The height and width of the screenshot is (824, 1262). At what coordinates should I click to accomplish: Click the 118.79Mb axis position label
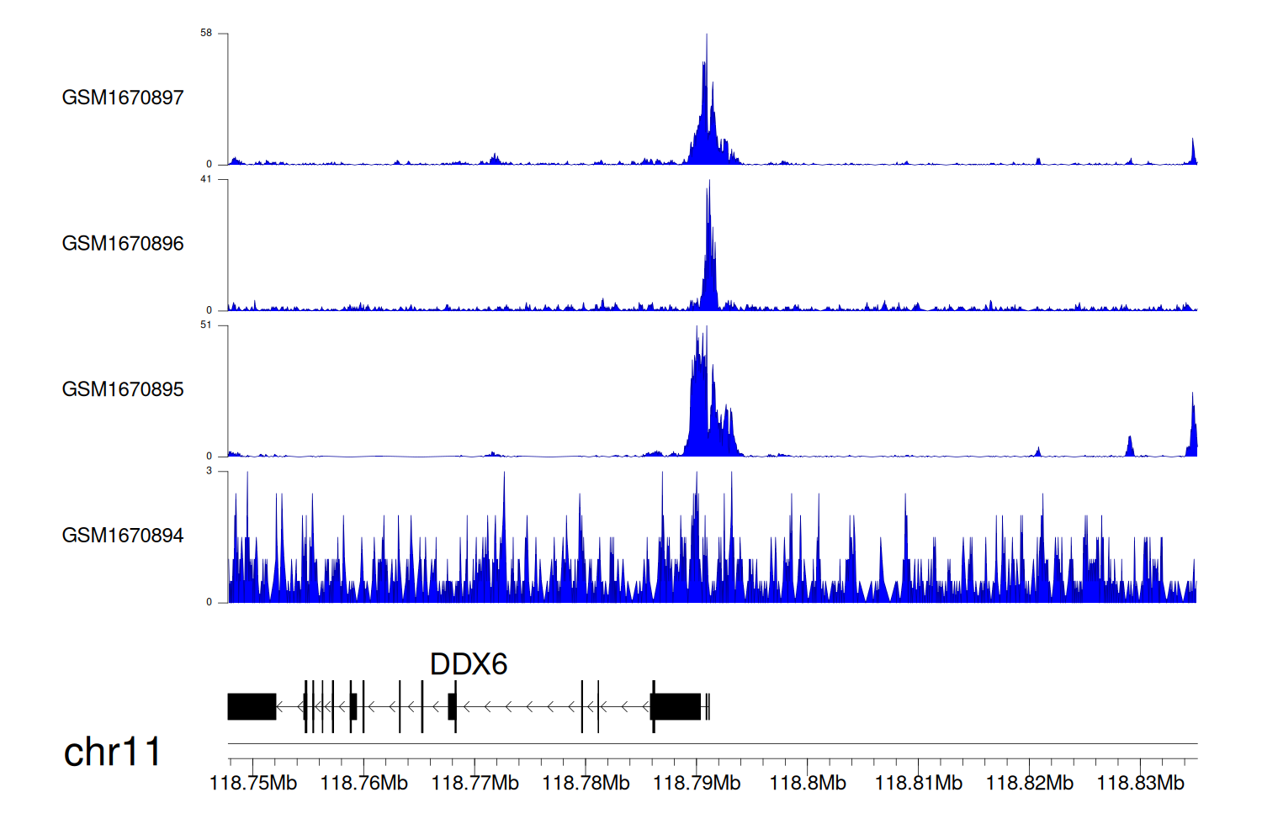click(697, 784)
